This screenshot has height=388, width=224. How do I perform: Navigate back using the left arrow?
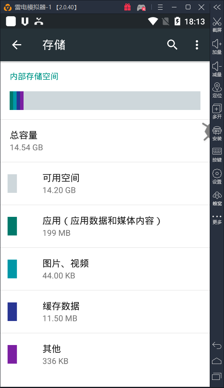click(x=17, y=45)
